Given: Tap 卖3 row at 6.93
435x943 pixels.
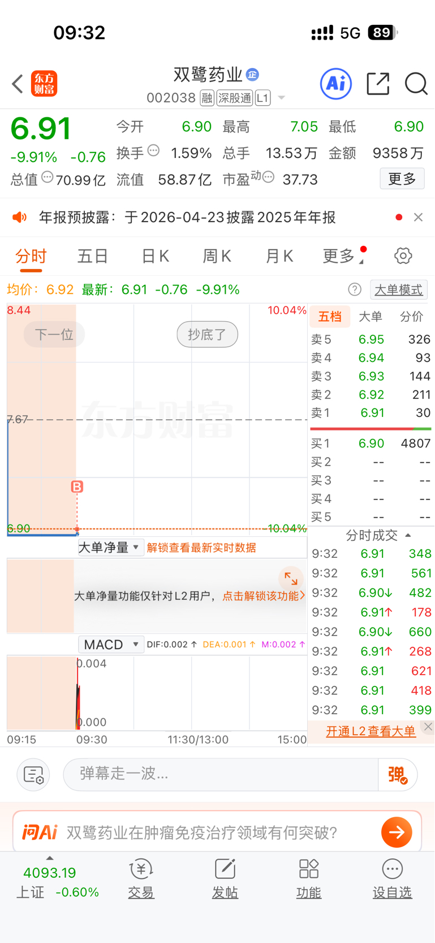Looking at the screenshot, I should point(371,376).
